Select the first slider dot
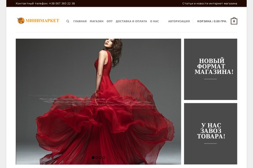 point(93,157)
